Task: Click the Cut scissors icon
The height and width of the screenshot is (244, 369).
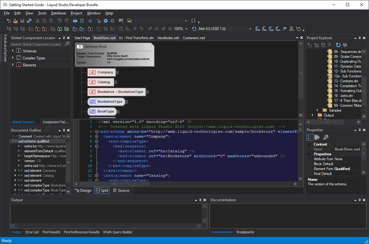Action: [38, 21]
